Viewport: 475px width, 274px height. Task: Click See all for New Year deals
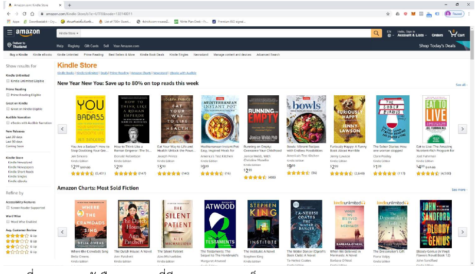(461, 85)
